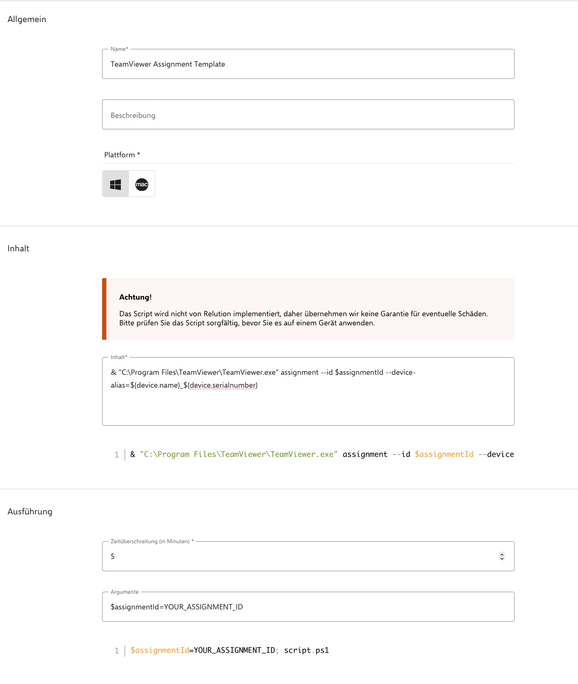This screenshot has height=684, width=578.
Task: Click the Inhalt section heading
Action: coord(18,249)
